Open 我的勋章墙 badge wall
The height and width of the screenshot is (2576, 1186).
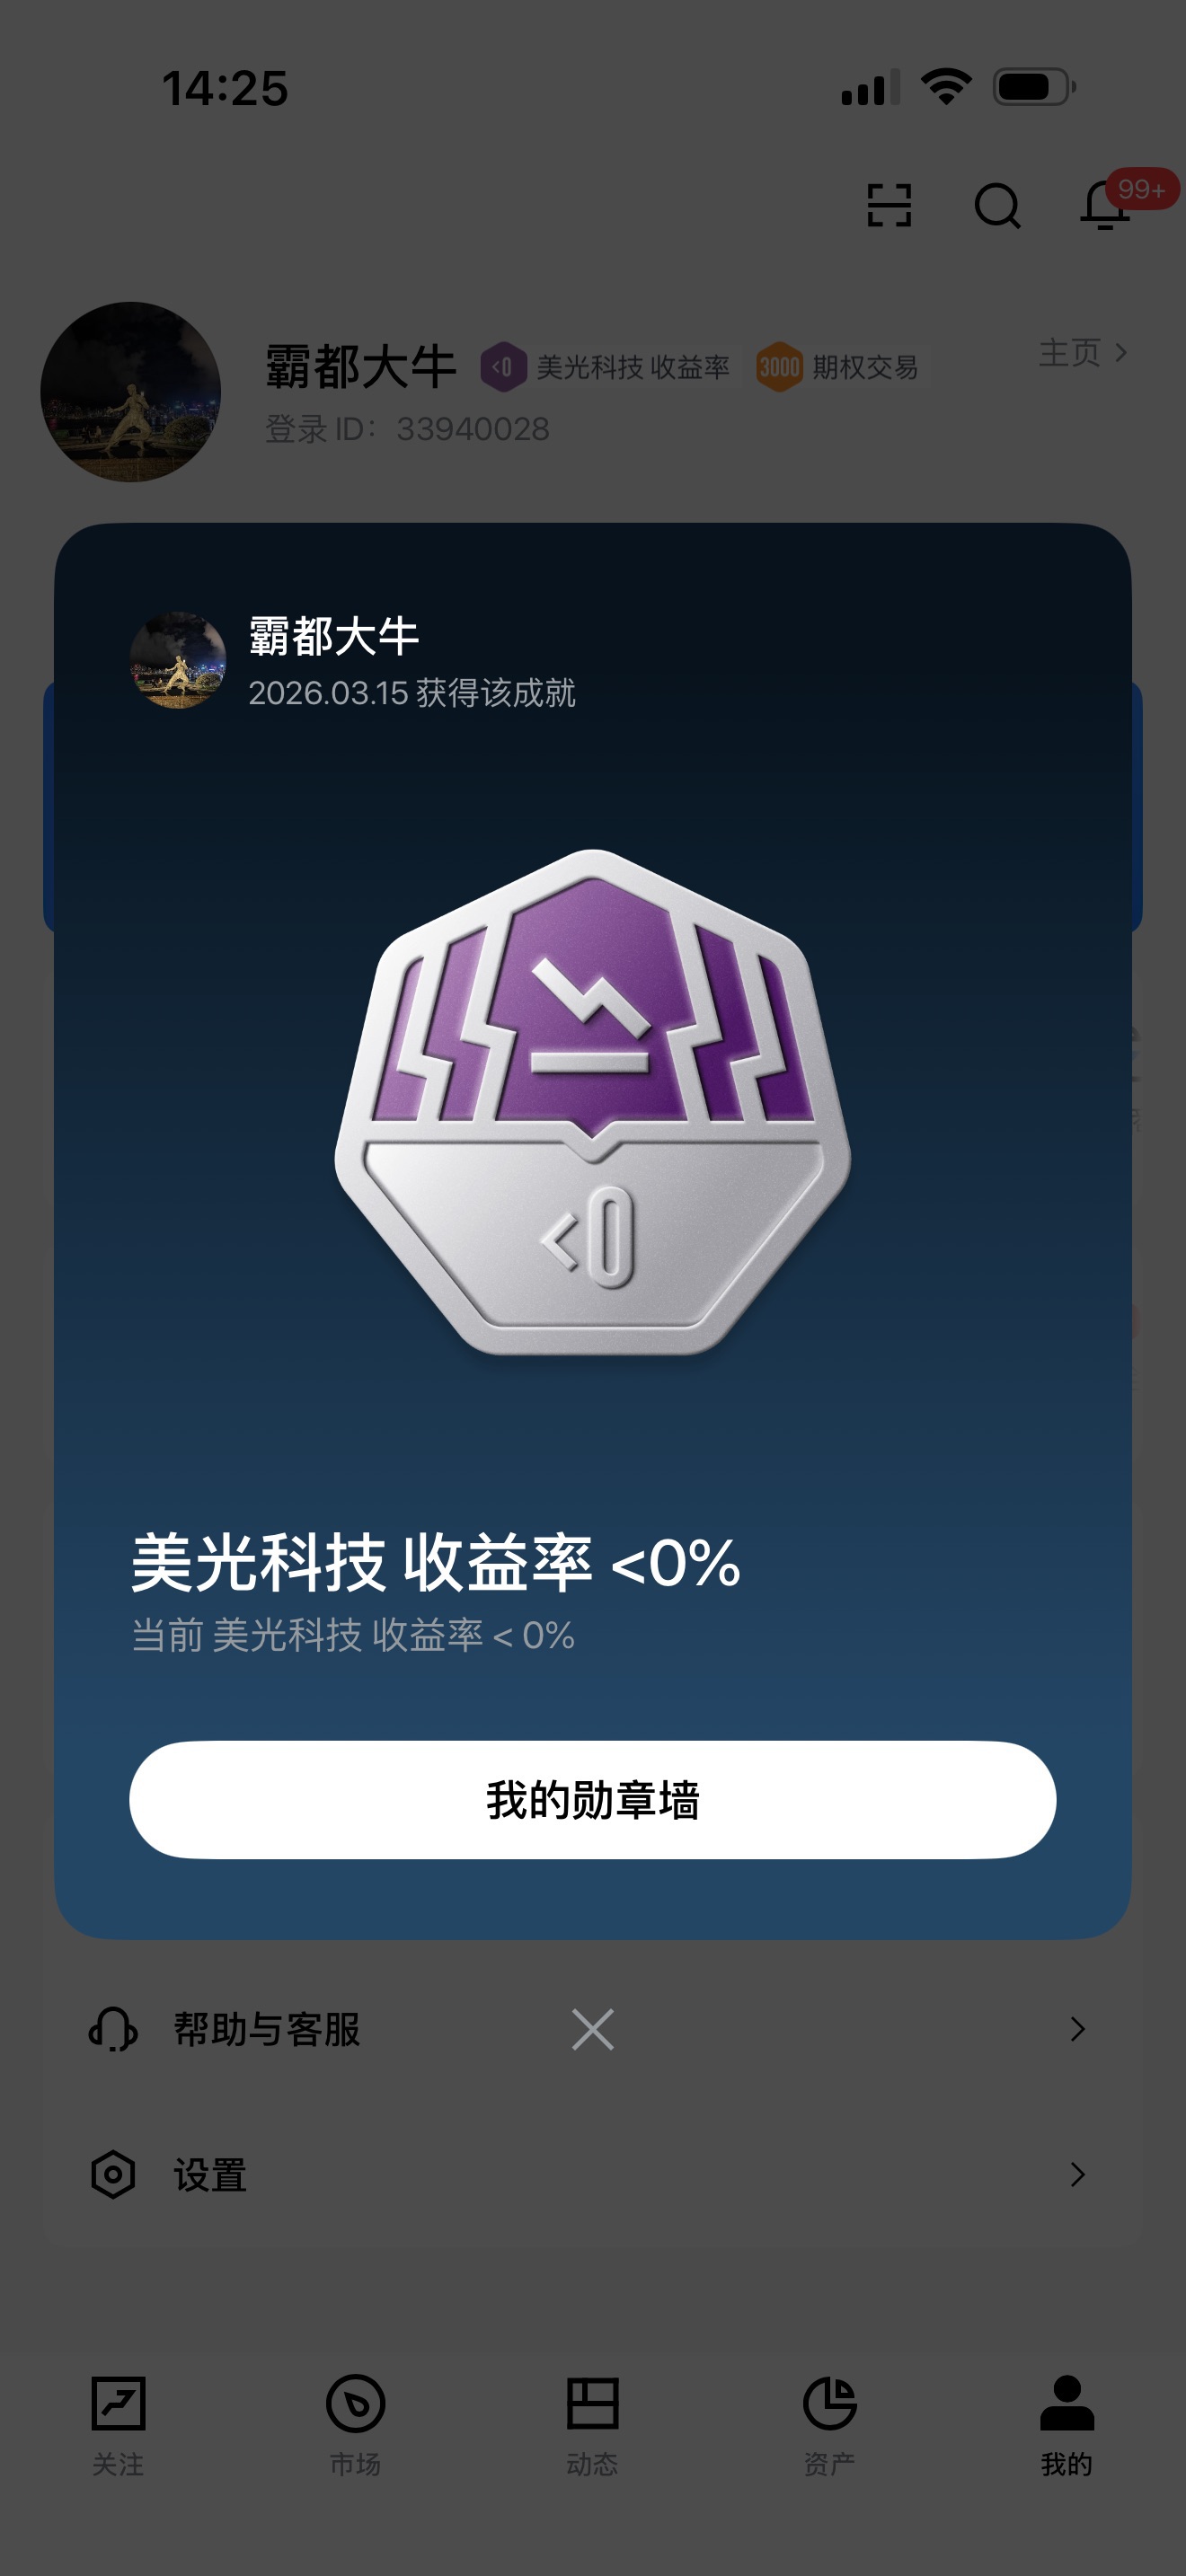[593, 1800]
